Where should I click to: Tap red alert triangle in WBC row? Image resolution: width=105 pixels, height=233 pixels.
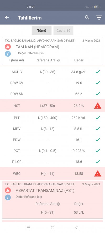(x=98, y=173)
